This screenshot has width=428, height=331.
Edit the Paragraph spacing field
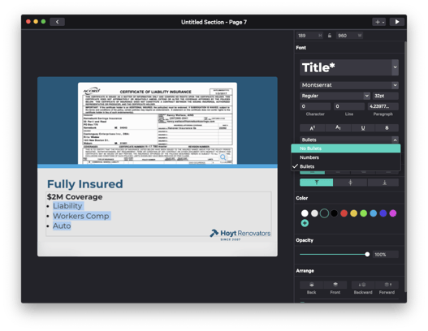[383, 106]
